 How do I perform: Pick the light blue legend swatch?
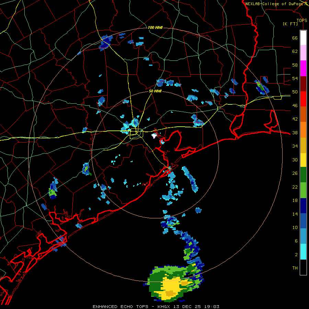(x=303, y=236)
